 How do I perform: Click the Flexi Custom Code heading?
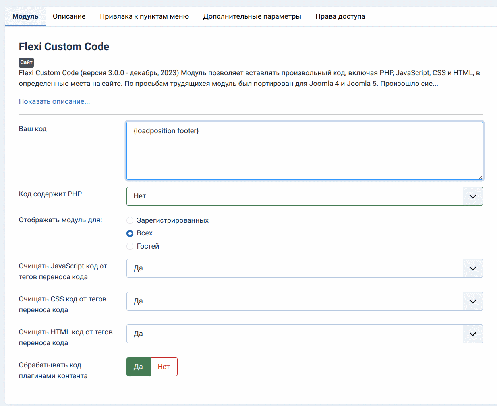point(64,47)
